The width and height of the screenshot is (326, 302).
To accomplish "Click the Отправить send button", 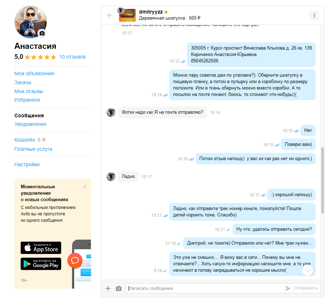I will click(301, 288).
